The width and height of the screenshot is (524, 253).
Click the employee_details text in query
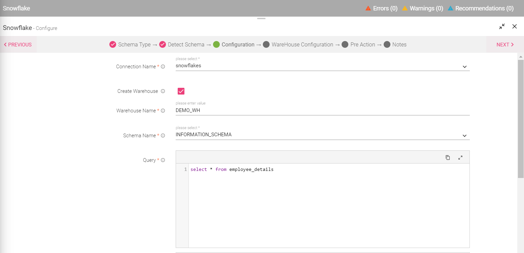pos(251,170)
